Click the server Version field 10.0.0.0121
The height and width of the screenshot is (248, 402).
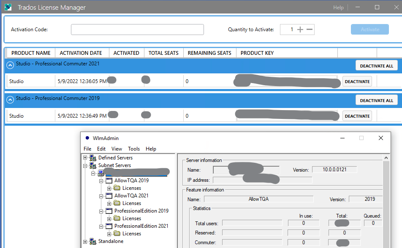click(334, 170)
